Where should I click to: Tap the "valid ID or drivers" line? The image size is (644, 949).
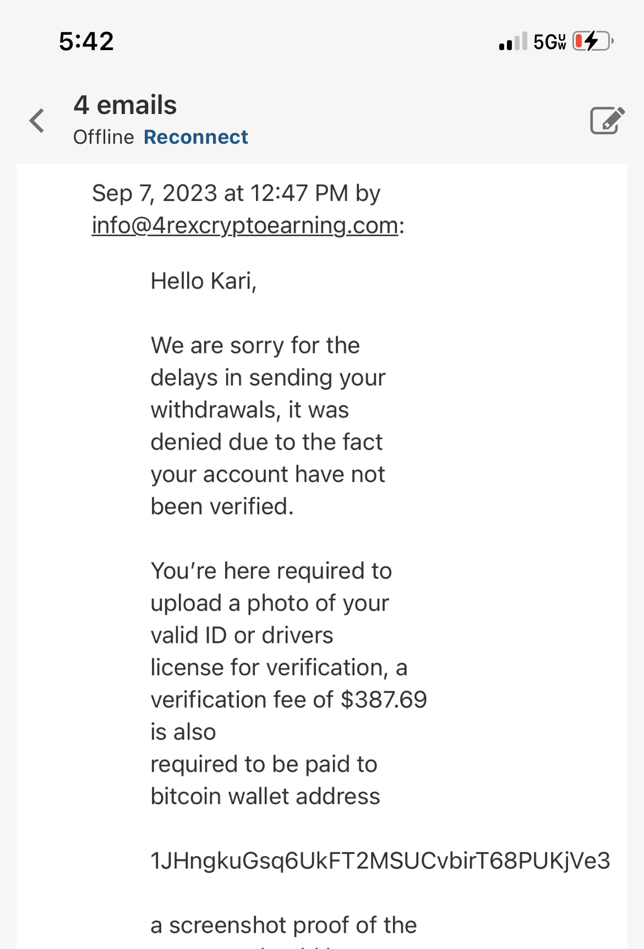(x=242, y=636)
